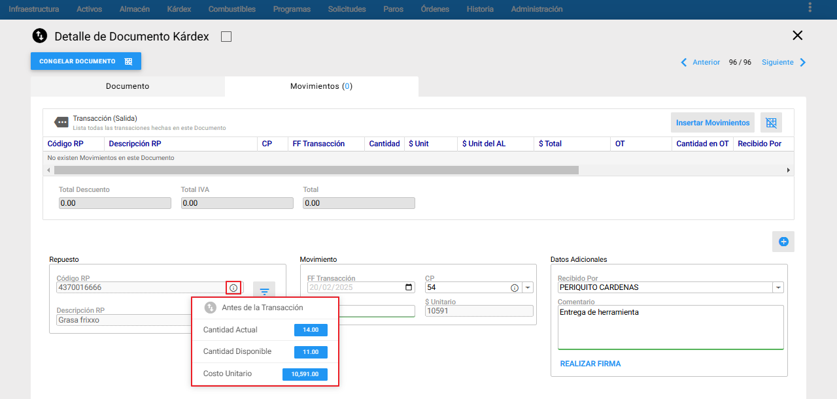Go to Anterior document
Image resolution: width=837 pixels, height=399 pixels.
pyautogui.click(x=706, y=63)
